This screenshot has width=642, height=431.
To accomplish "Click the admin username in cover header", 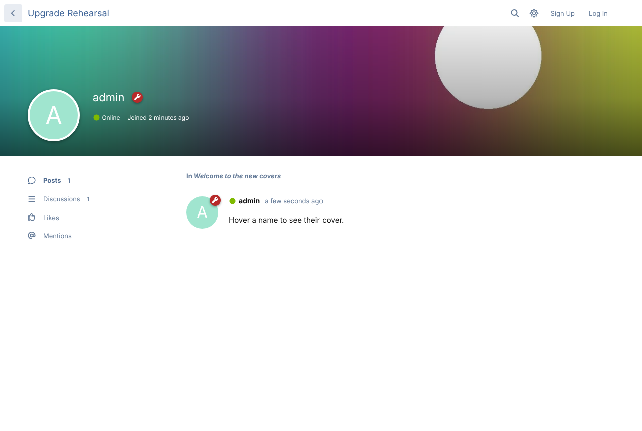I will 108,97.
